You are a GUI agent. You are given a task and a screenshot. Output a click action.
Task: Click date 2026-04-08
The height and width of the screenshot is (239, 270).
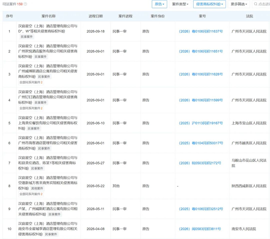coord(96,229)
